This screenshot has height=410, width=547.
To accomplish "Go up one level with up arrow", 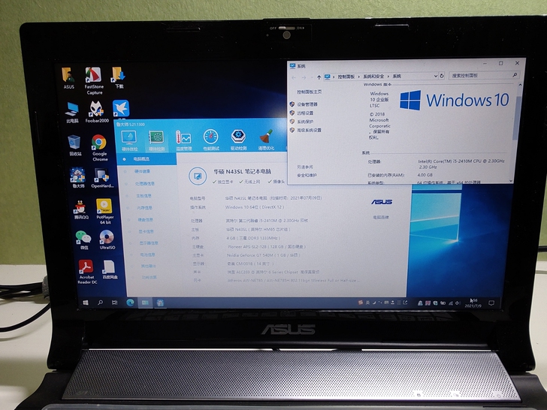I will [x=319, y=77].
